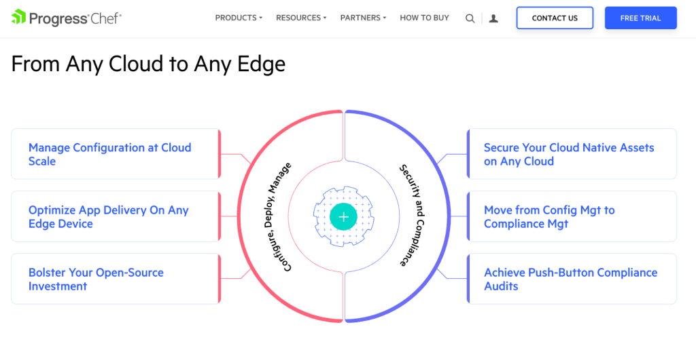The height and width of the screenshot is (350, 696).
Task: Click the Progress Chef logo
Action: tap(66, 18)
